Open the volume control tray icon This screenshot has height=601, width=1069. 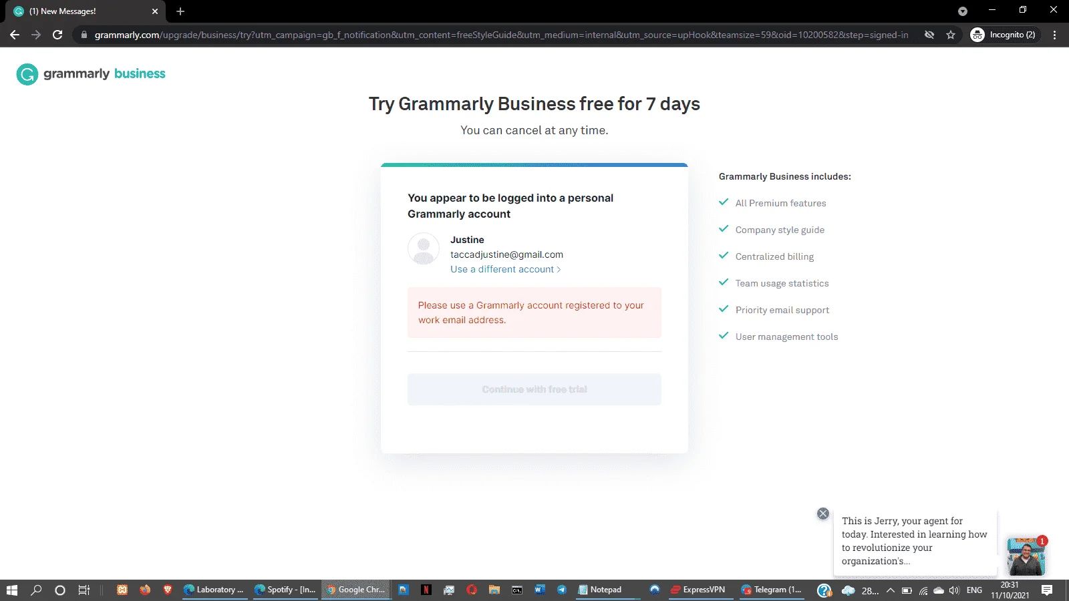pos(954,590)
